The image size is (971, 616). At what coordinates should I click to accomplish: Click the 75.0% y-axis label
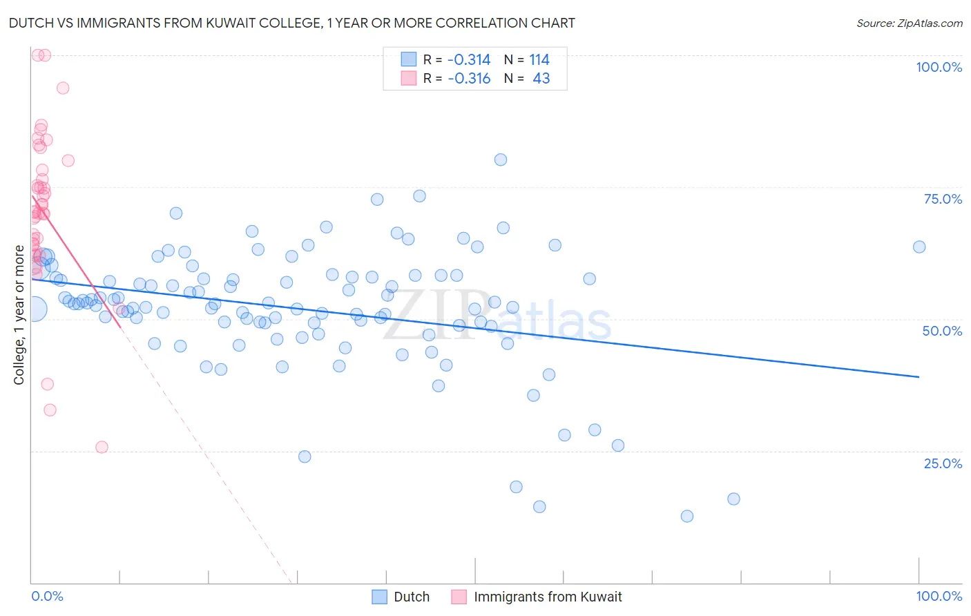[x=943, y=199]
